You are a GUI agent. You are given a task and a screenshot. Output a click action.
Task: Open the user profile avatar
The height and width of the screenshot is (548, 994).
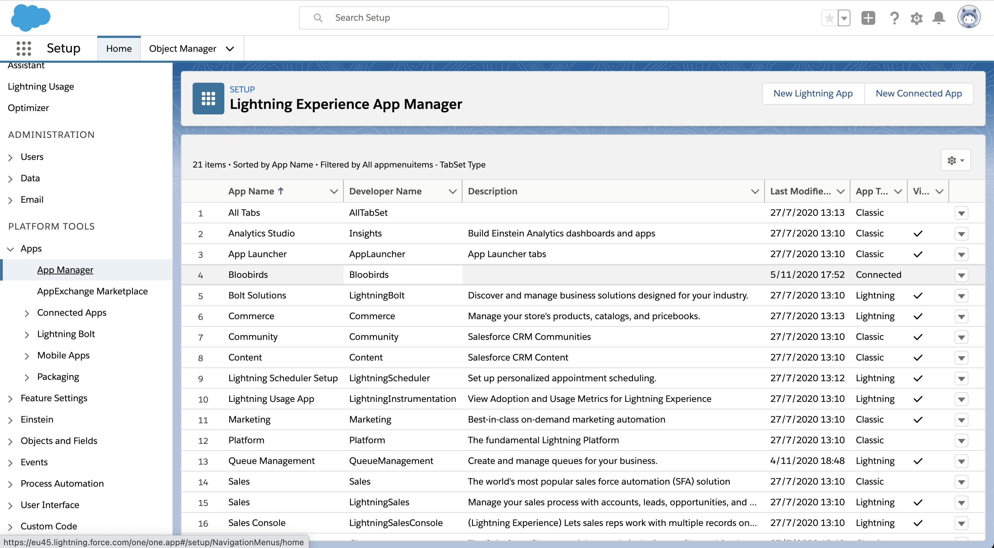(968, 17)
